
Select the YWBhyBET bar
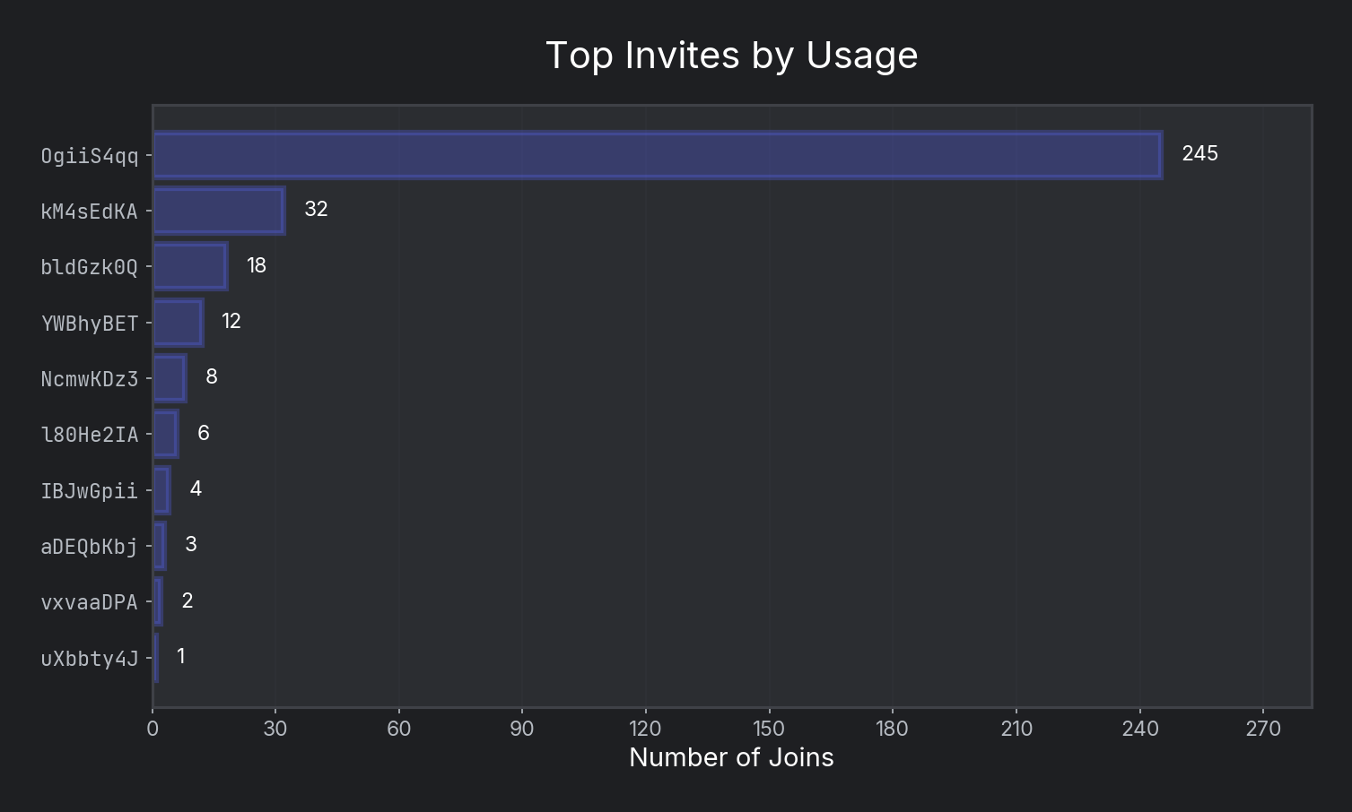click(x=178, y=323)
